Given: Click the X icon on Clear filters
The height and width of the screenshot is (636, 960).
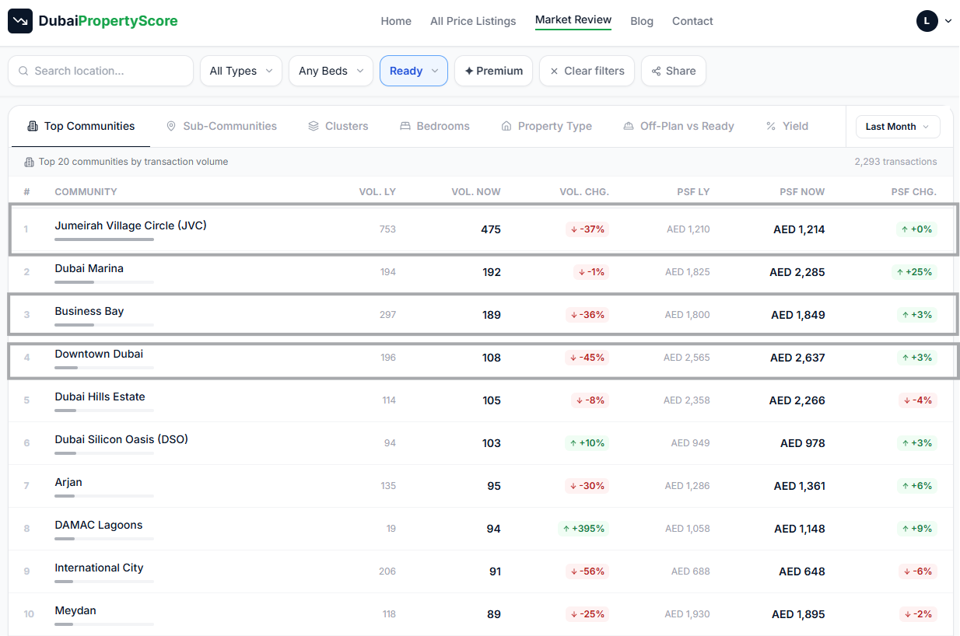Looking at the screenshot, I should 554,71.
